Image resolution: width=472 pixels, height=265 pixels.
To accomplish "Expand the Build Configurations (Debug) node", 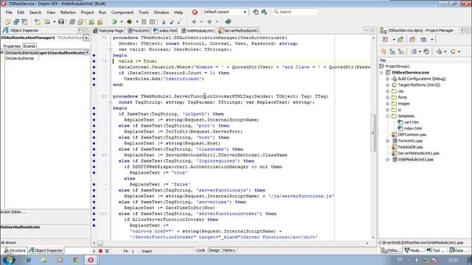I will (x=388, y=79).
